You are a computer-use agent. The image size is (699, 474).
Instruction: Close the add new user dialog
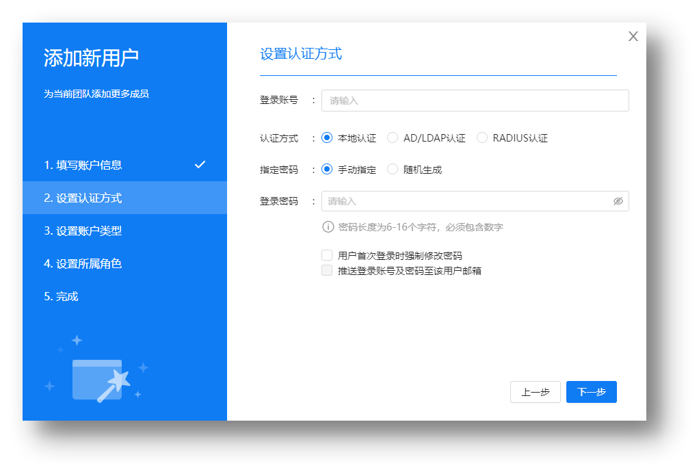(633, 37)
